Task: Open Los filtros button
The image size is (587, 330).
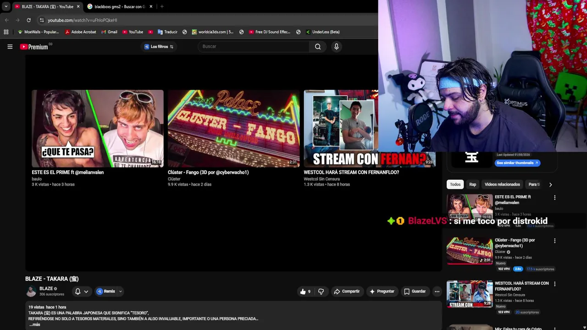Action: point(159,46)
